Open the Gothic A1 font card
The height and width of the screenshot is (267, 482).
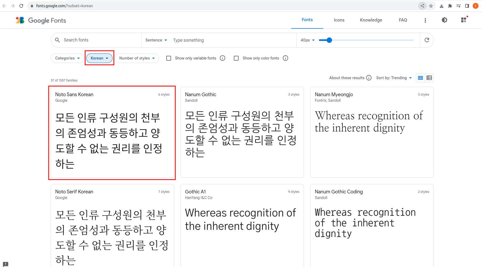242,226
